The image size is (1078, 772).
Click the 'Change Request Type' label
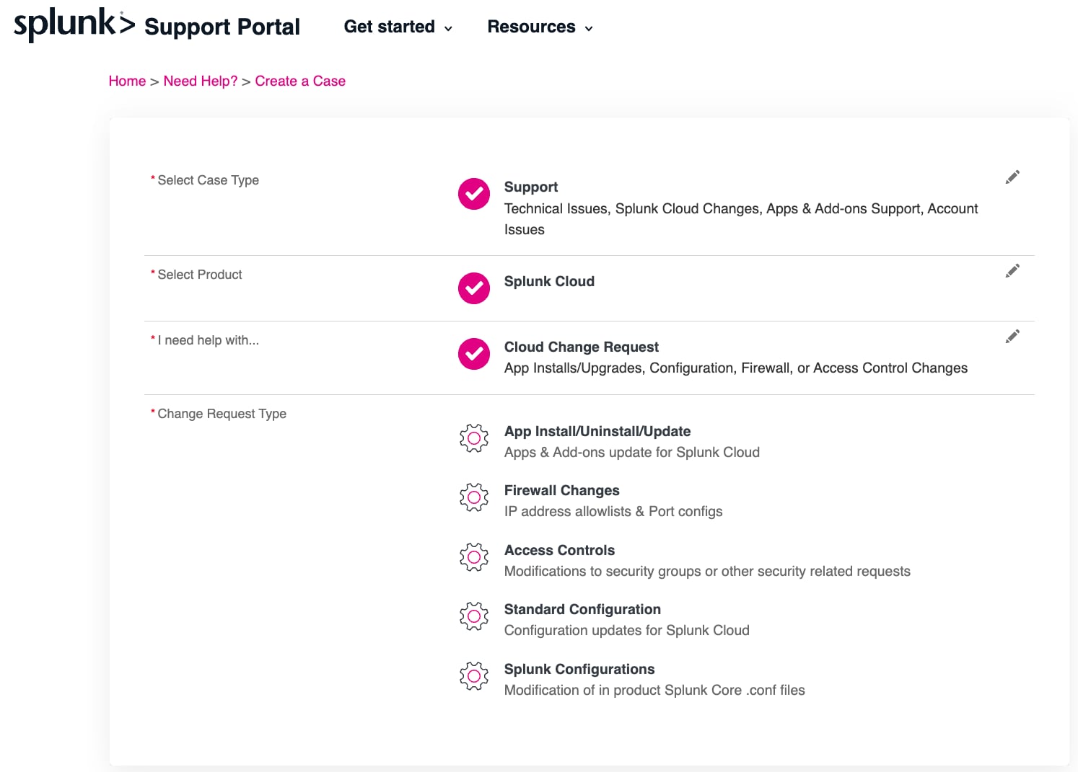(x=222, y=414)
